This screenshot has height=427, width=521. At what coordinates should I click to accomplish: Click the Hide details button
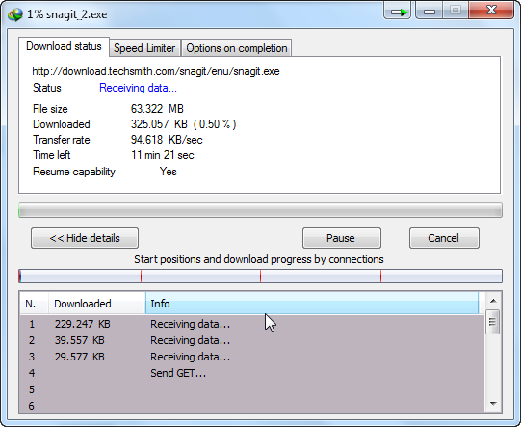(x=85, y=238)
